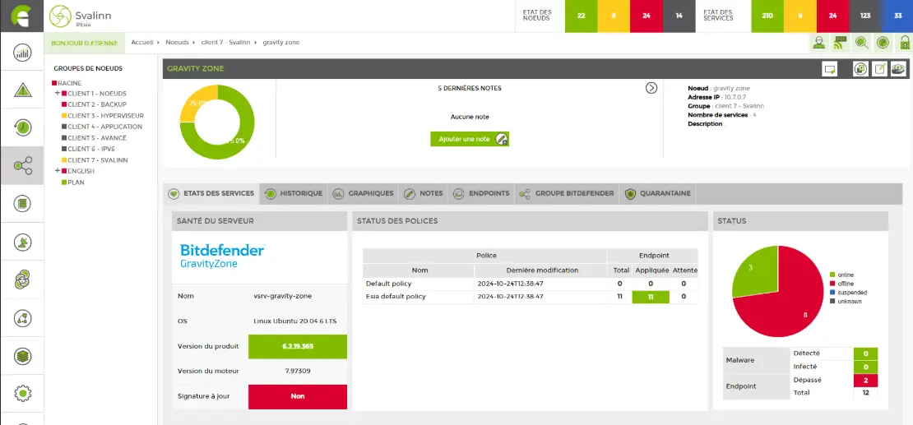Click the hand-with-money icon in Gravity Zone header
This screenshot has width=913, height=425.
point(898,69)
